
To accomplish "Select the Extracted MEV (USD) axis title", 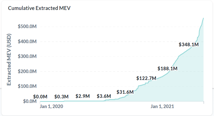I will tap(9, 59).
